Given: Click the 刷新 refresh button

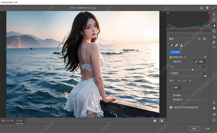Looking at the screenshot, I should [x=176, y=87].
